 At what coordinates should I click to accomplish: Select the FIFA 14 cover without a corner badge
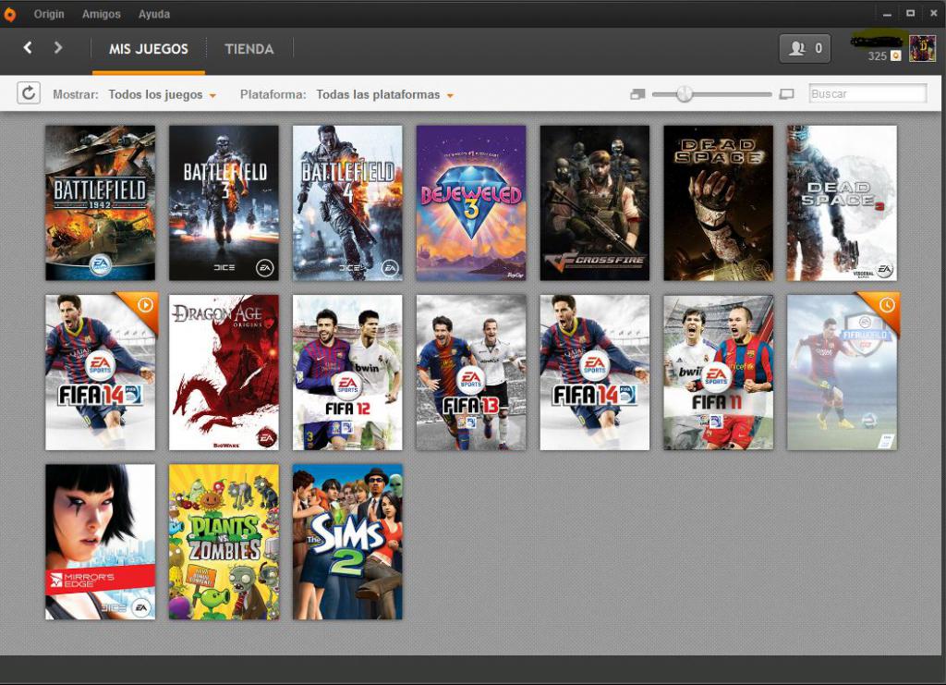[x=595, y=373]
